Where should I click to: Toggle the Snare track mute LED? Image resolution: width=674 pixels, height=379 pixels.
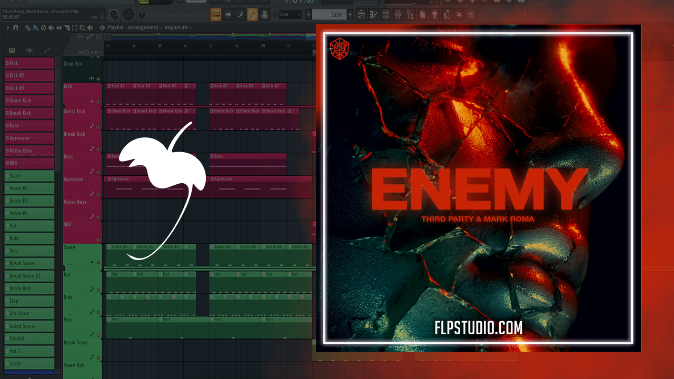pos(98,262)
